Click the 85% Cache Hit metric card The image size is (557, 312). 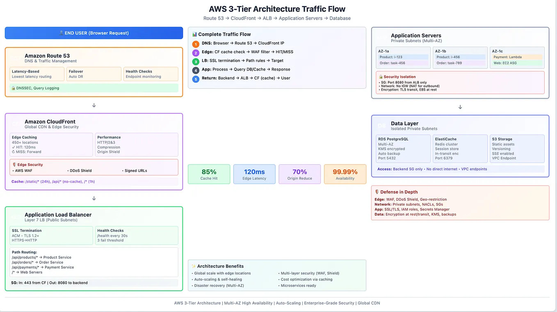(209, 174)
